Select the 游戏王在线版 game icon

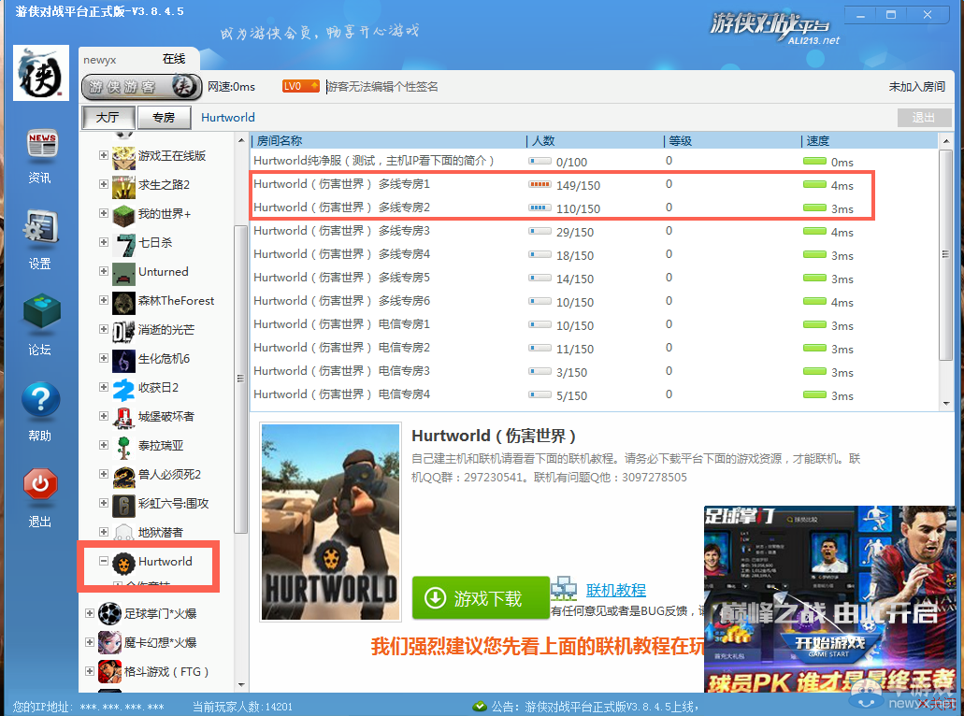123,157
